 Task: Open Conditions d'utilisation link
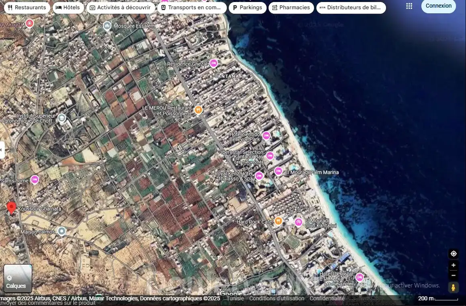pyautogui.click(x=277, y=298)
